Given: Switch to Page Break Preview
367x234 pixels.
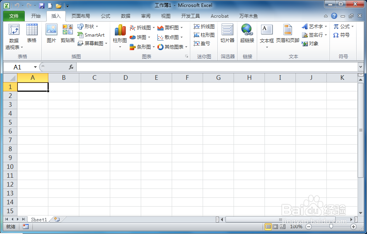Looking at the screenshot, I should pos(283,227).
